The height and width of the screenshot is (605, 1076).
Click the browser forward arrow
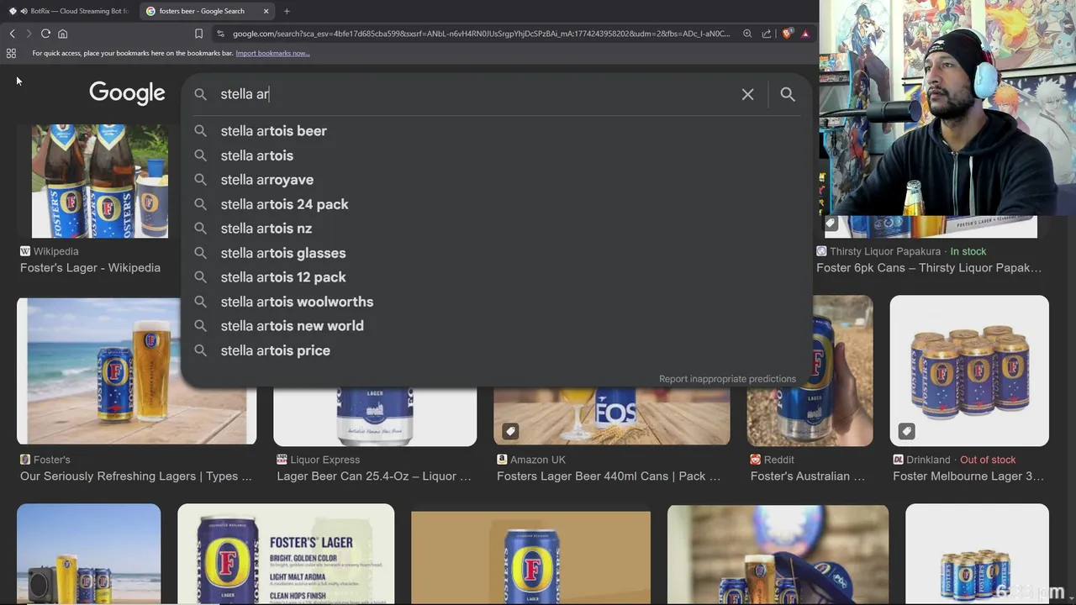[29, 34]
